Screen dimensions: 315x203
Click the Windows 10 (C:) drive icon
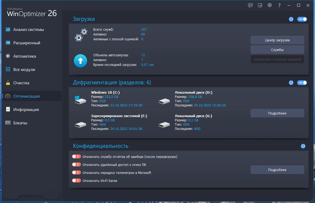(80, 100)
